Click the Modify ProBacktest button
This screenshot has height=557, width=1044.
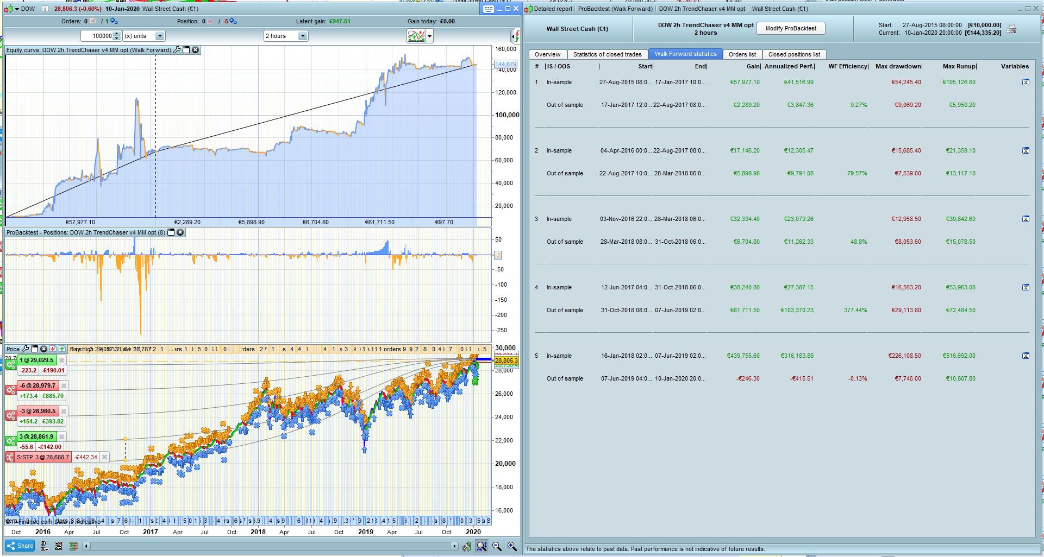(790, 28)
